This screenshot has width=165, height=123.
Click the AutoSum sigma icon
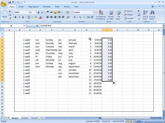[x=139, y=11]
